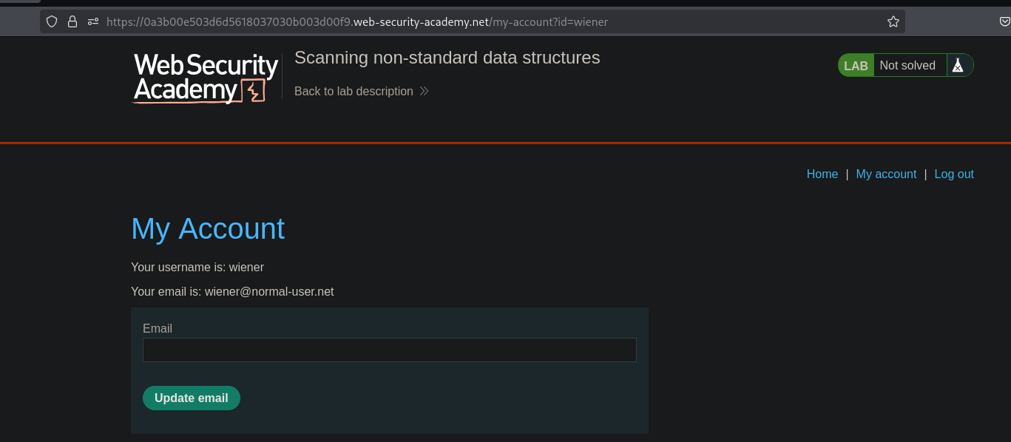Open the My account navigation link
Image resolution: width=1011 pixels, height=442 pixels.
pos(886,174)
